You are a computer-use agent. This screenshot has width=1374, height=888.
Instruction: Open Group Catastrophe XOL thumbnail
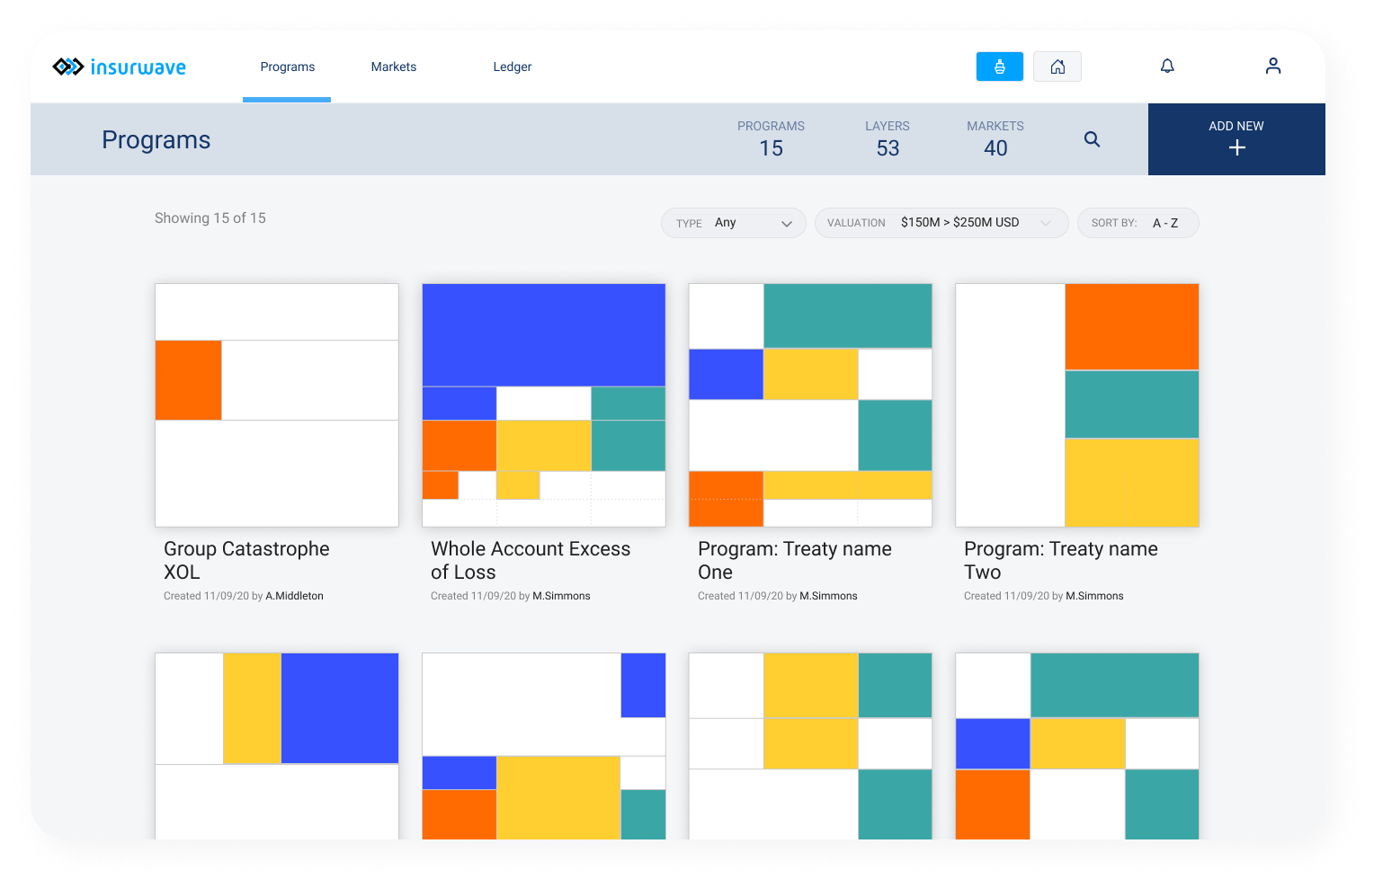coord(277,405)
